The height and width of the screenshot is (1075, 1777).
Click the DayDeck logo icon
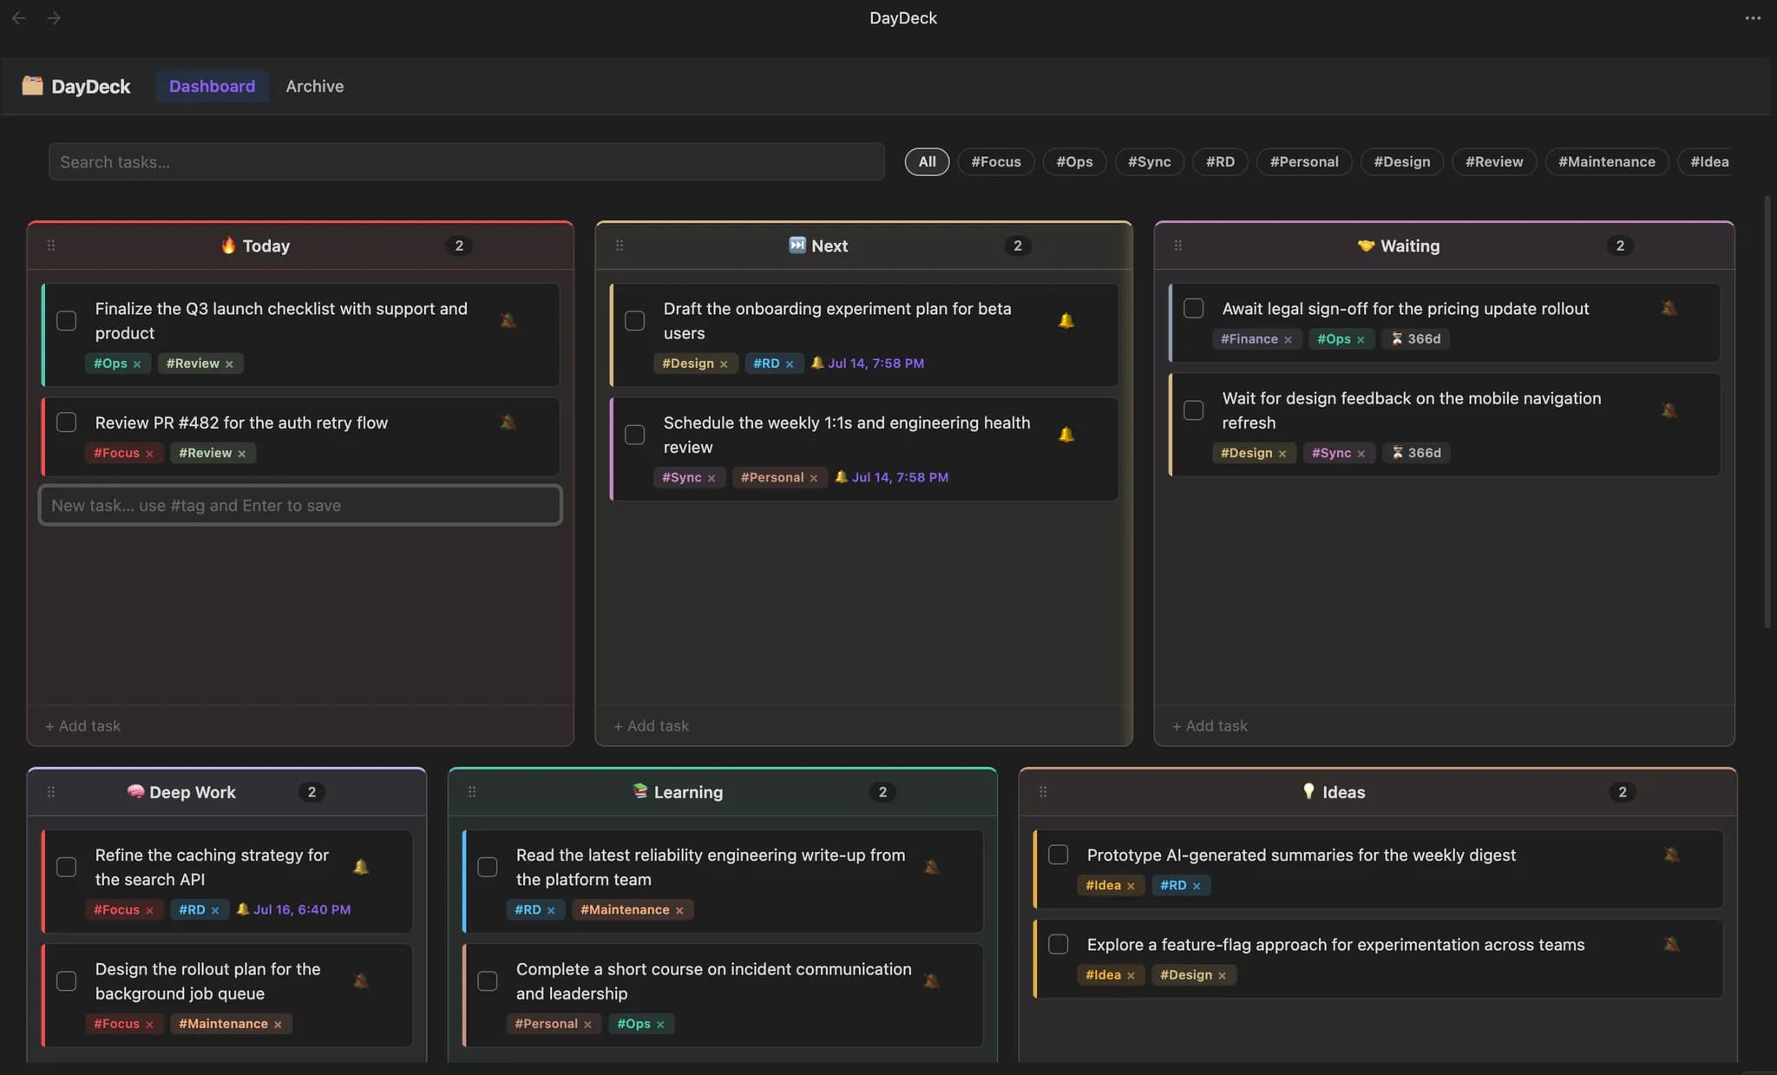point(32,85)
